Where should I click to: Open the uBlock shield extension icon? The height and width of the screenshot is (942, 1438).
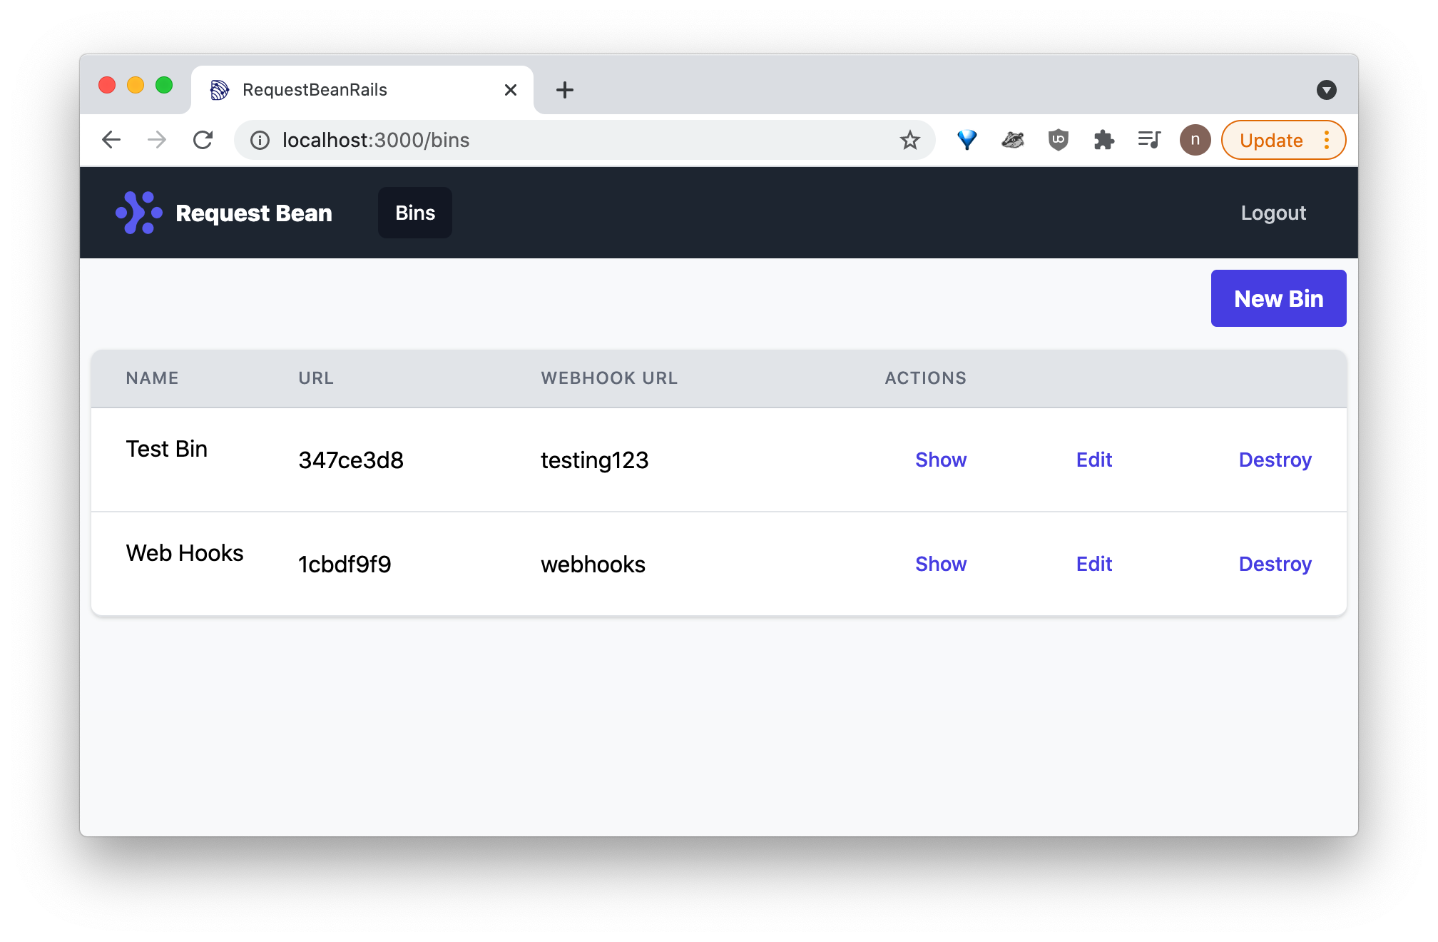1058,140
